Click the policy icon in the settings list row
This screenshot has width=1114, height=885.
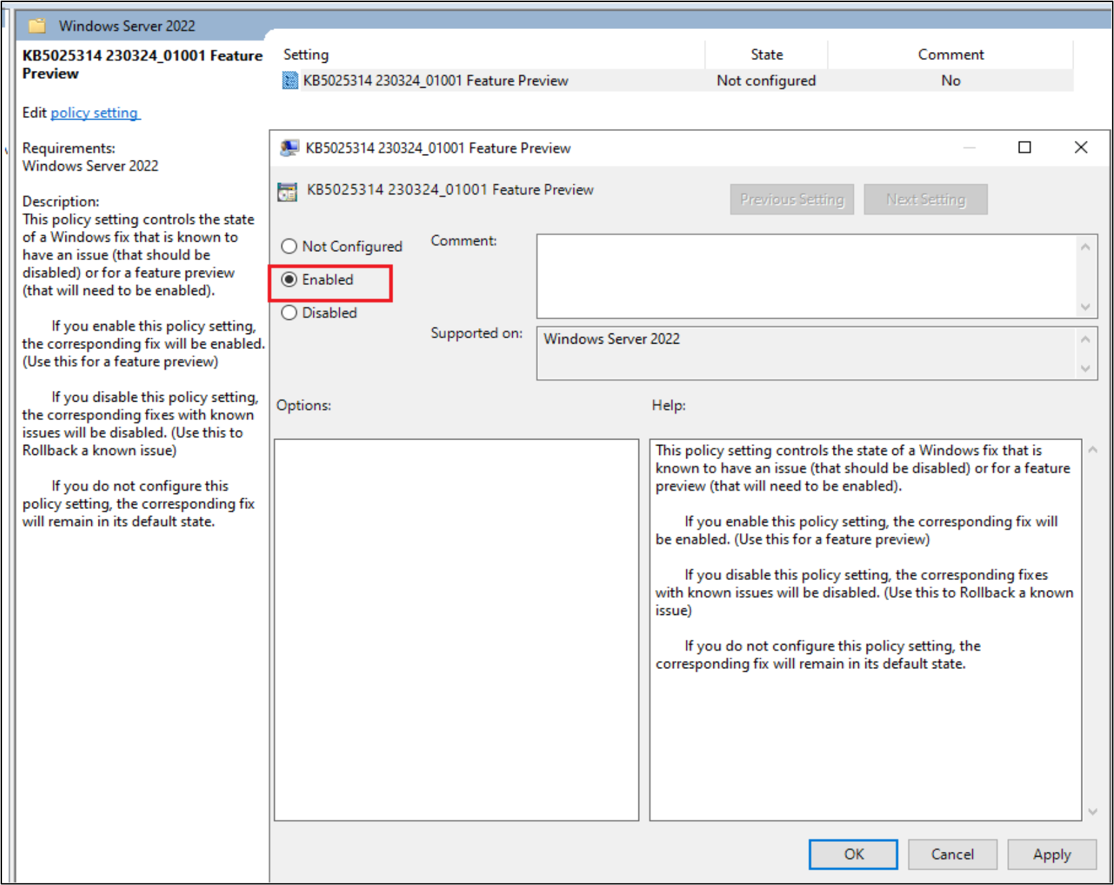[x=290, y=81]
